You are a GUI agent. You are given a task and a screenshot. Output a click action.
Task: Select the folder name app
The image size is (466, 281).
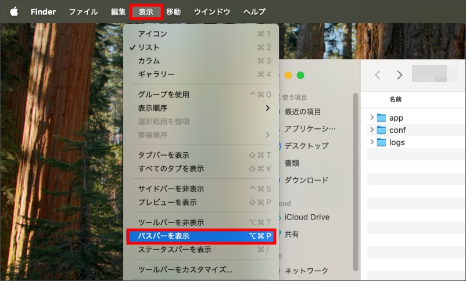click(396, 118)
